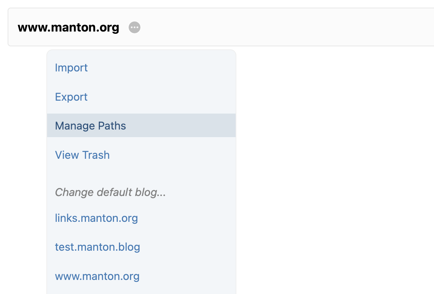Click the ellipsis icon beside www.manton.org
Screen dimensions: 434x294
pyautogui.click(x=135, y=28)
